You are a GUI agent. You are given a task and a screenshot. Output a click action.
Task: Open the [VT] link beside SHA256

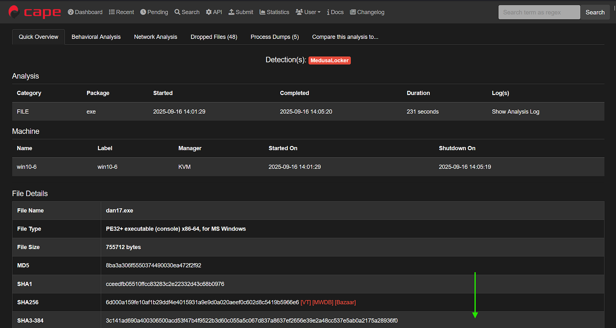306,303
